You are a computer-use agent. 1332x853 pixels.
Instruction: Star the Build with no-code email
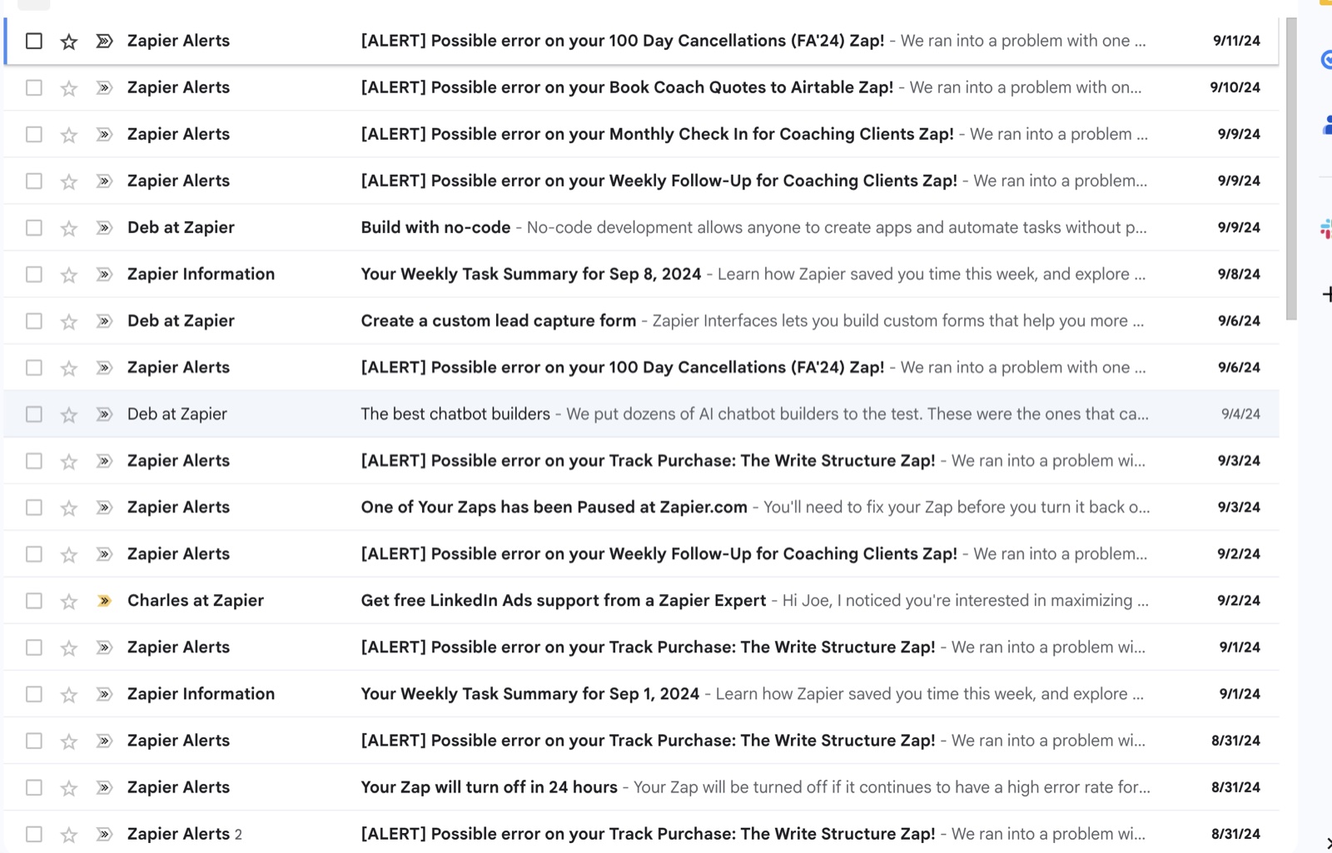[x=69, y=228]
